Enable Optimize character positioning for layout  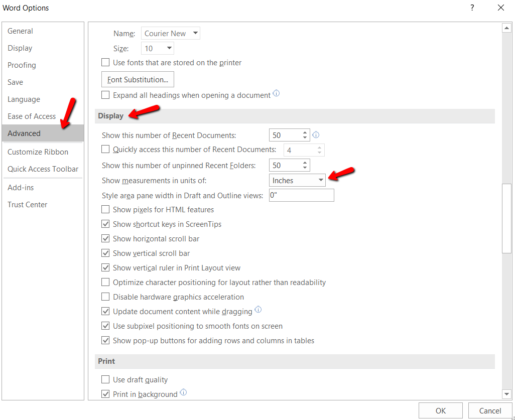tap(105, 282)
